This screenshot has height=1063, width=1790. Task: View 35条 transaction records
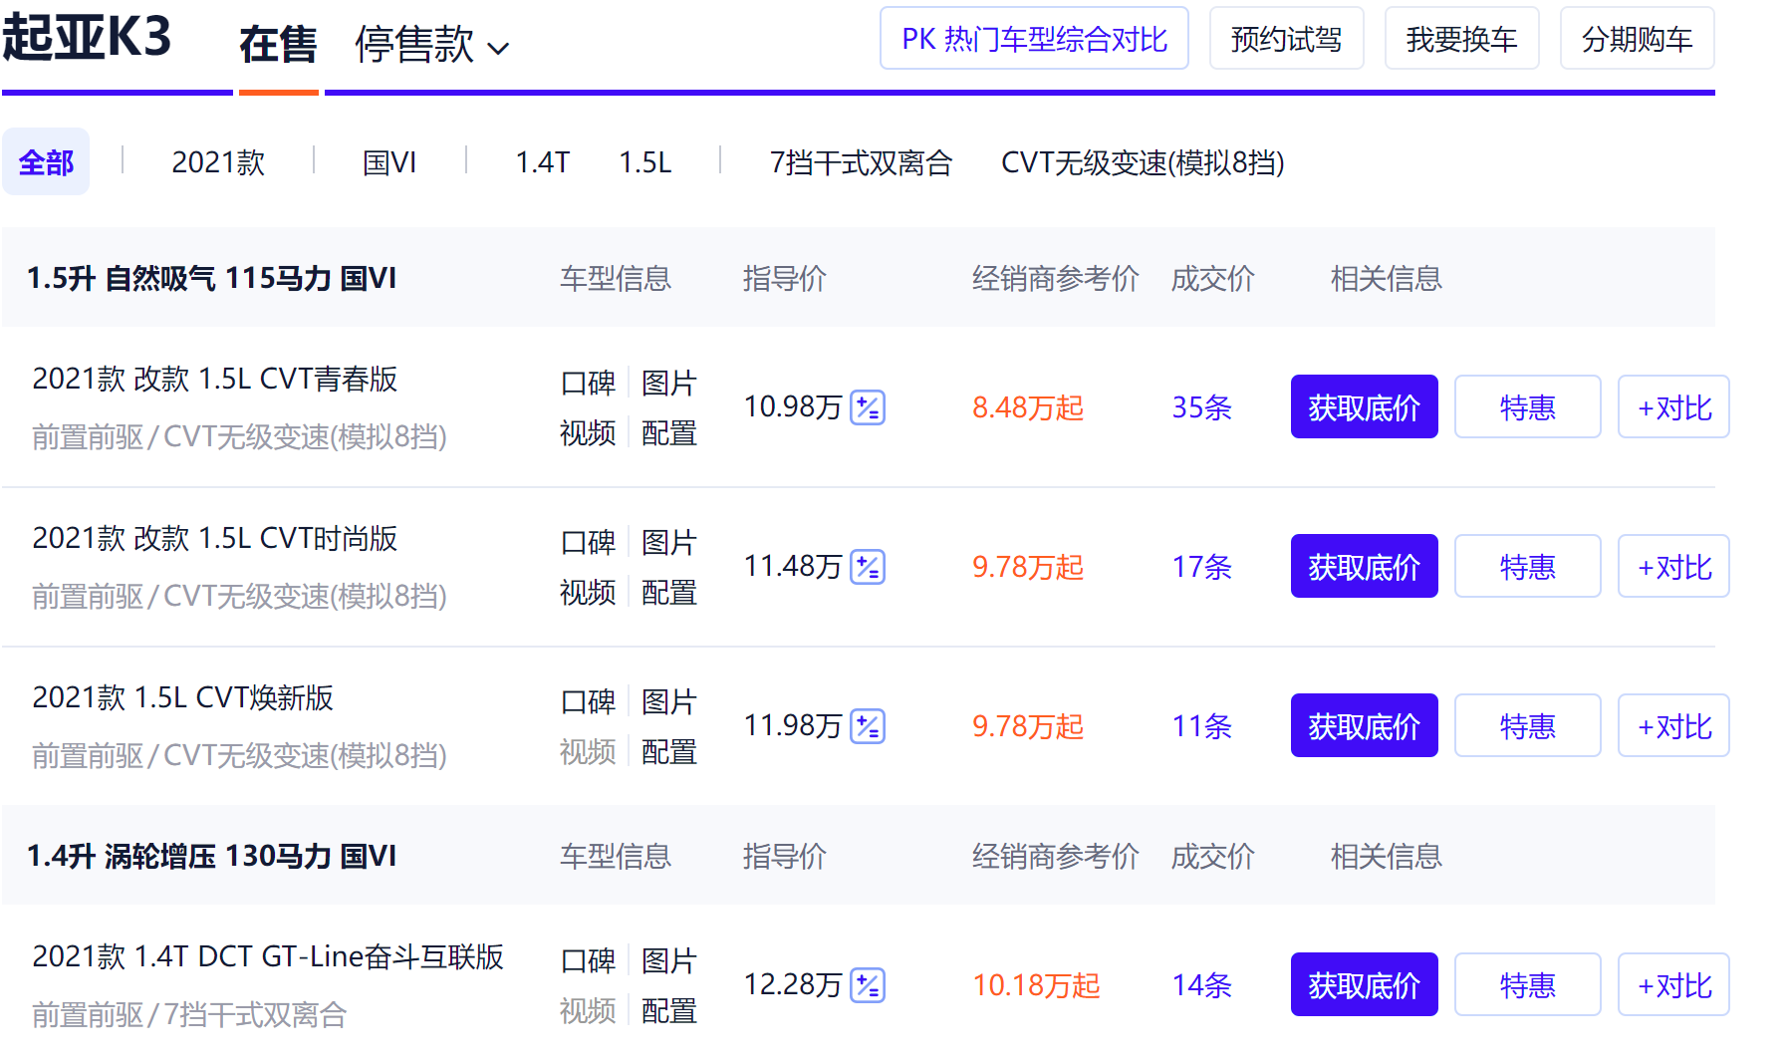(x=1201, y=407)
